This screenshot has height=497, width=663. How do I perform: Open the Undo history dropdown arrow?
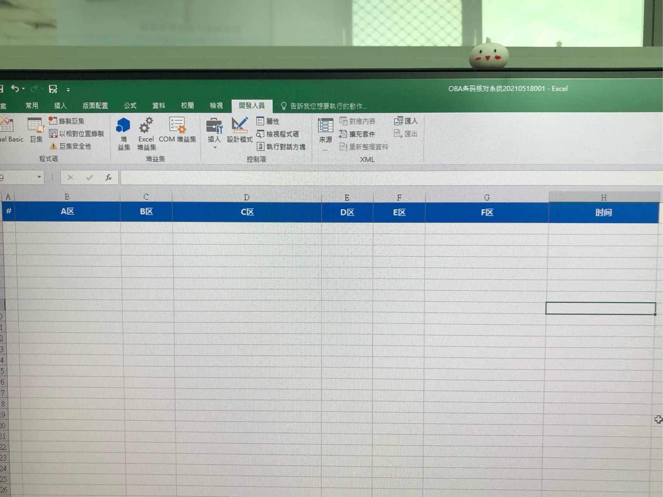pos(24,89)
